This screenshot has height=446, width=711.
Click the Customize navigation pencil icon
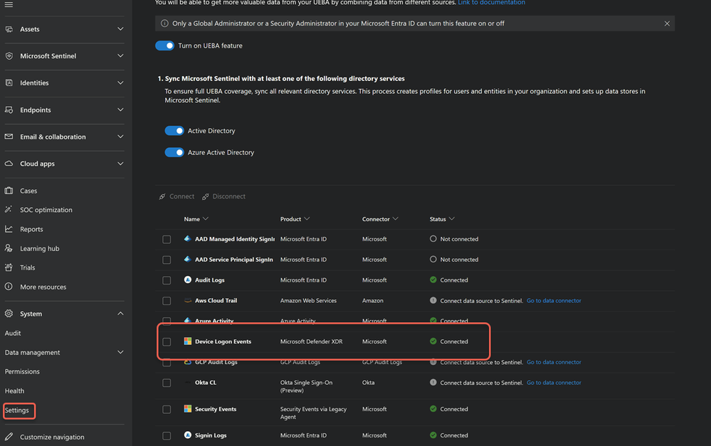coord(9,437)
